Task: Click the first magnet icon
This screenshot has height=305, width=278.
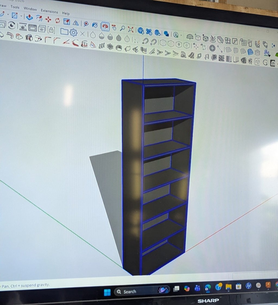Action: (145, 41)
